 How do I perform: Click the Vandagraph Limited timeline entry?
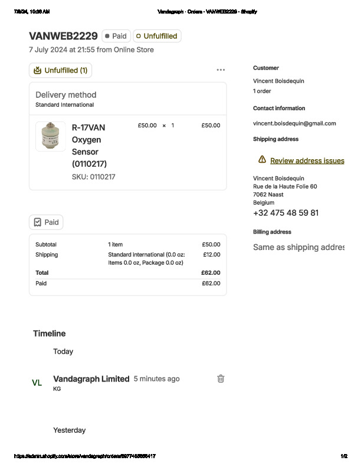pyautogui.click(x=91, y=379)
